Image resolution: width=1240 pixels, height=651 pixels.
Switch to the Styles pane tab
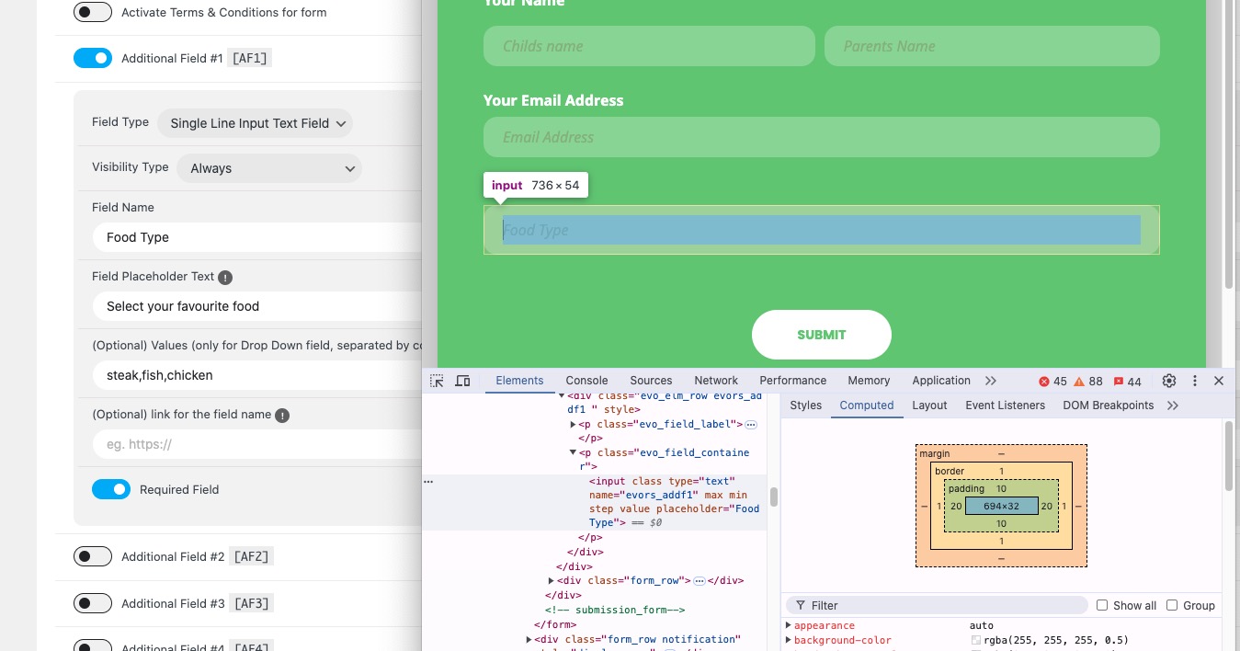pos(806,405)
